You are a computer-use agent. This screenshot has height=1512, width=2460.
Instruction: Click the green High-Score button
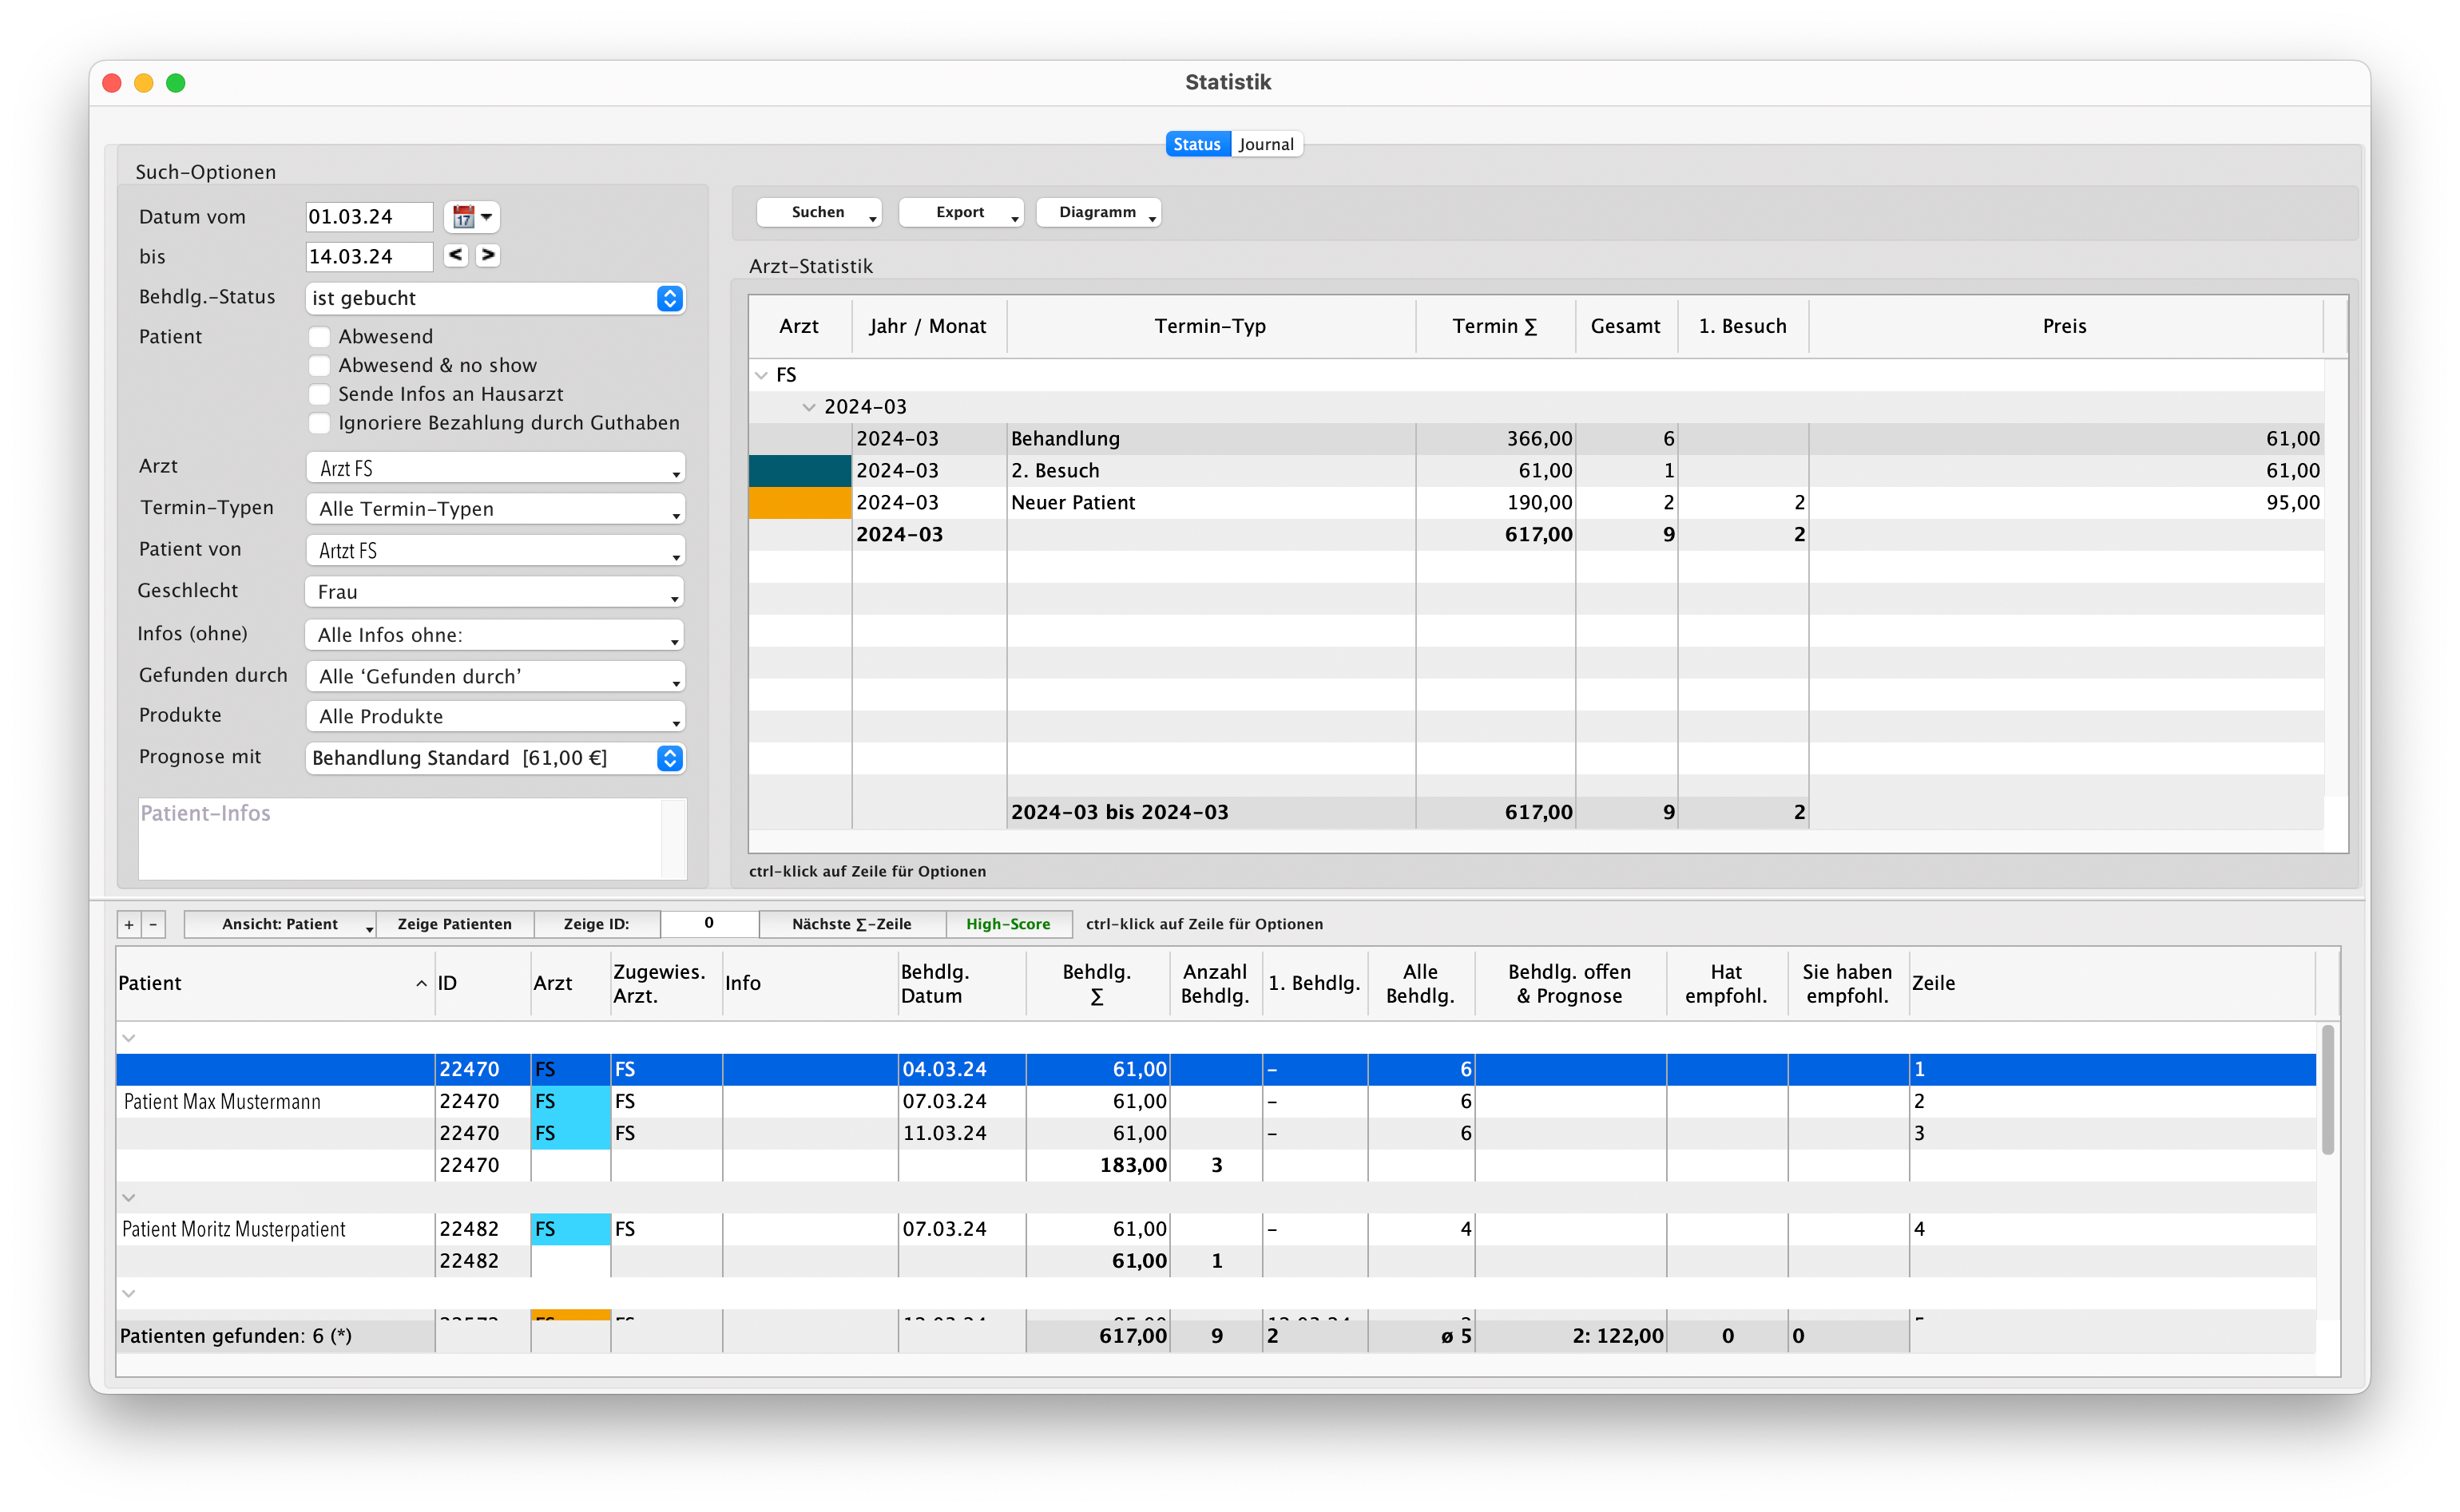(1007, 924)
